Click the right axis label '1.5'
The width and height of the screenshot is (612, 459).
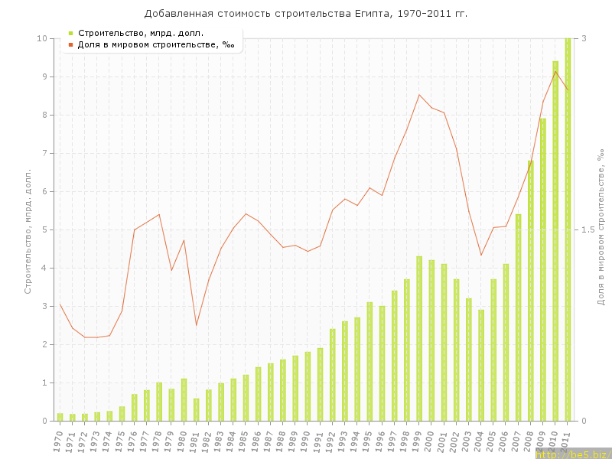588,229
